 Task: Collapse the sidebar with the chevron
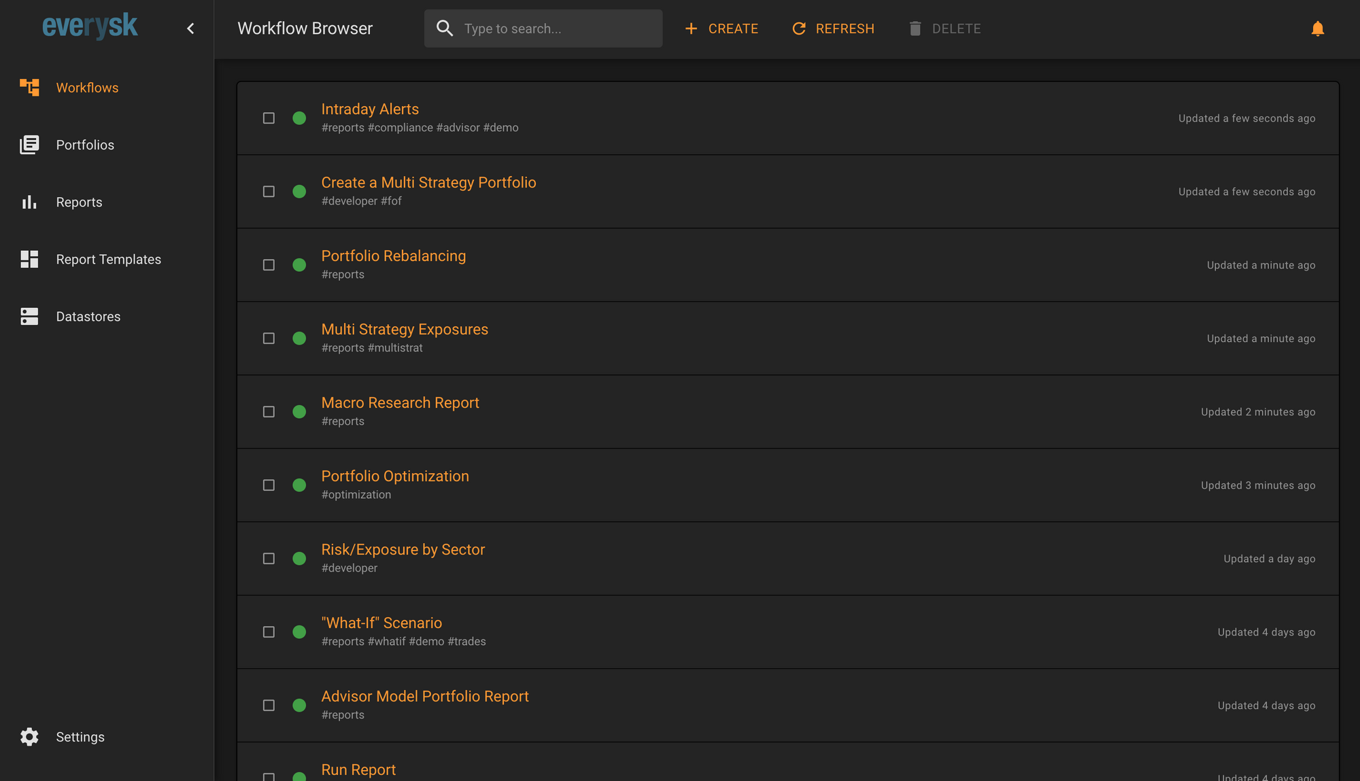tap(190, 28)
